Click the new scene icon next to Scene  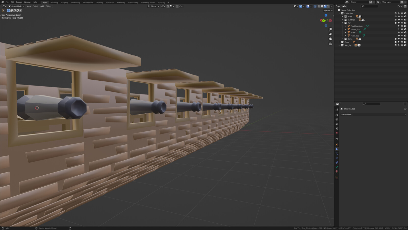[371, 2]
